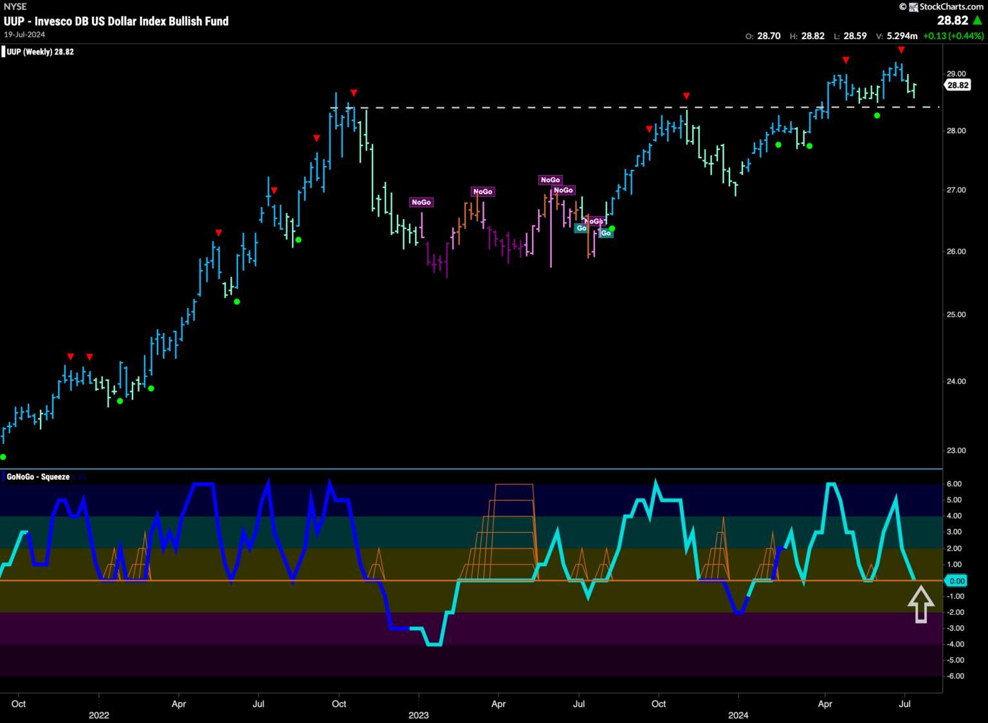Click the rightmost teal Go signal label
The height and width of the screenshot is (723, 988).
tap(605, 233)
